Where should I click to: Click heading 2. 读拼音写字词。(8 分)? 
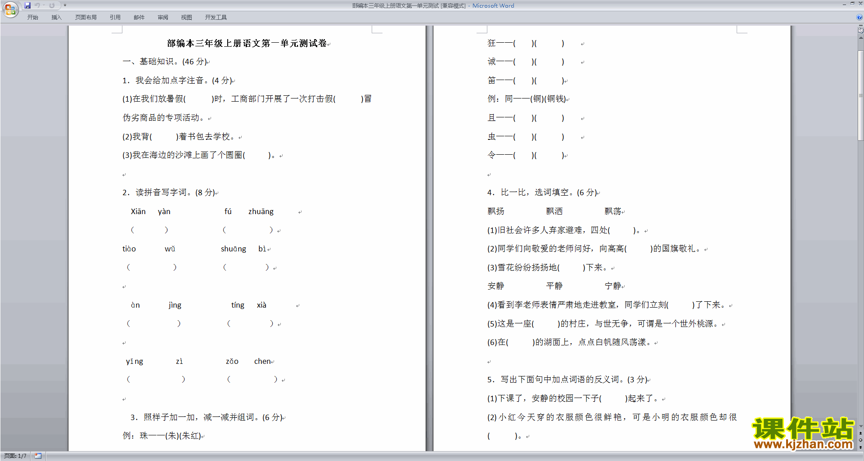(x=169, y=192)
